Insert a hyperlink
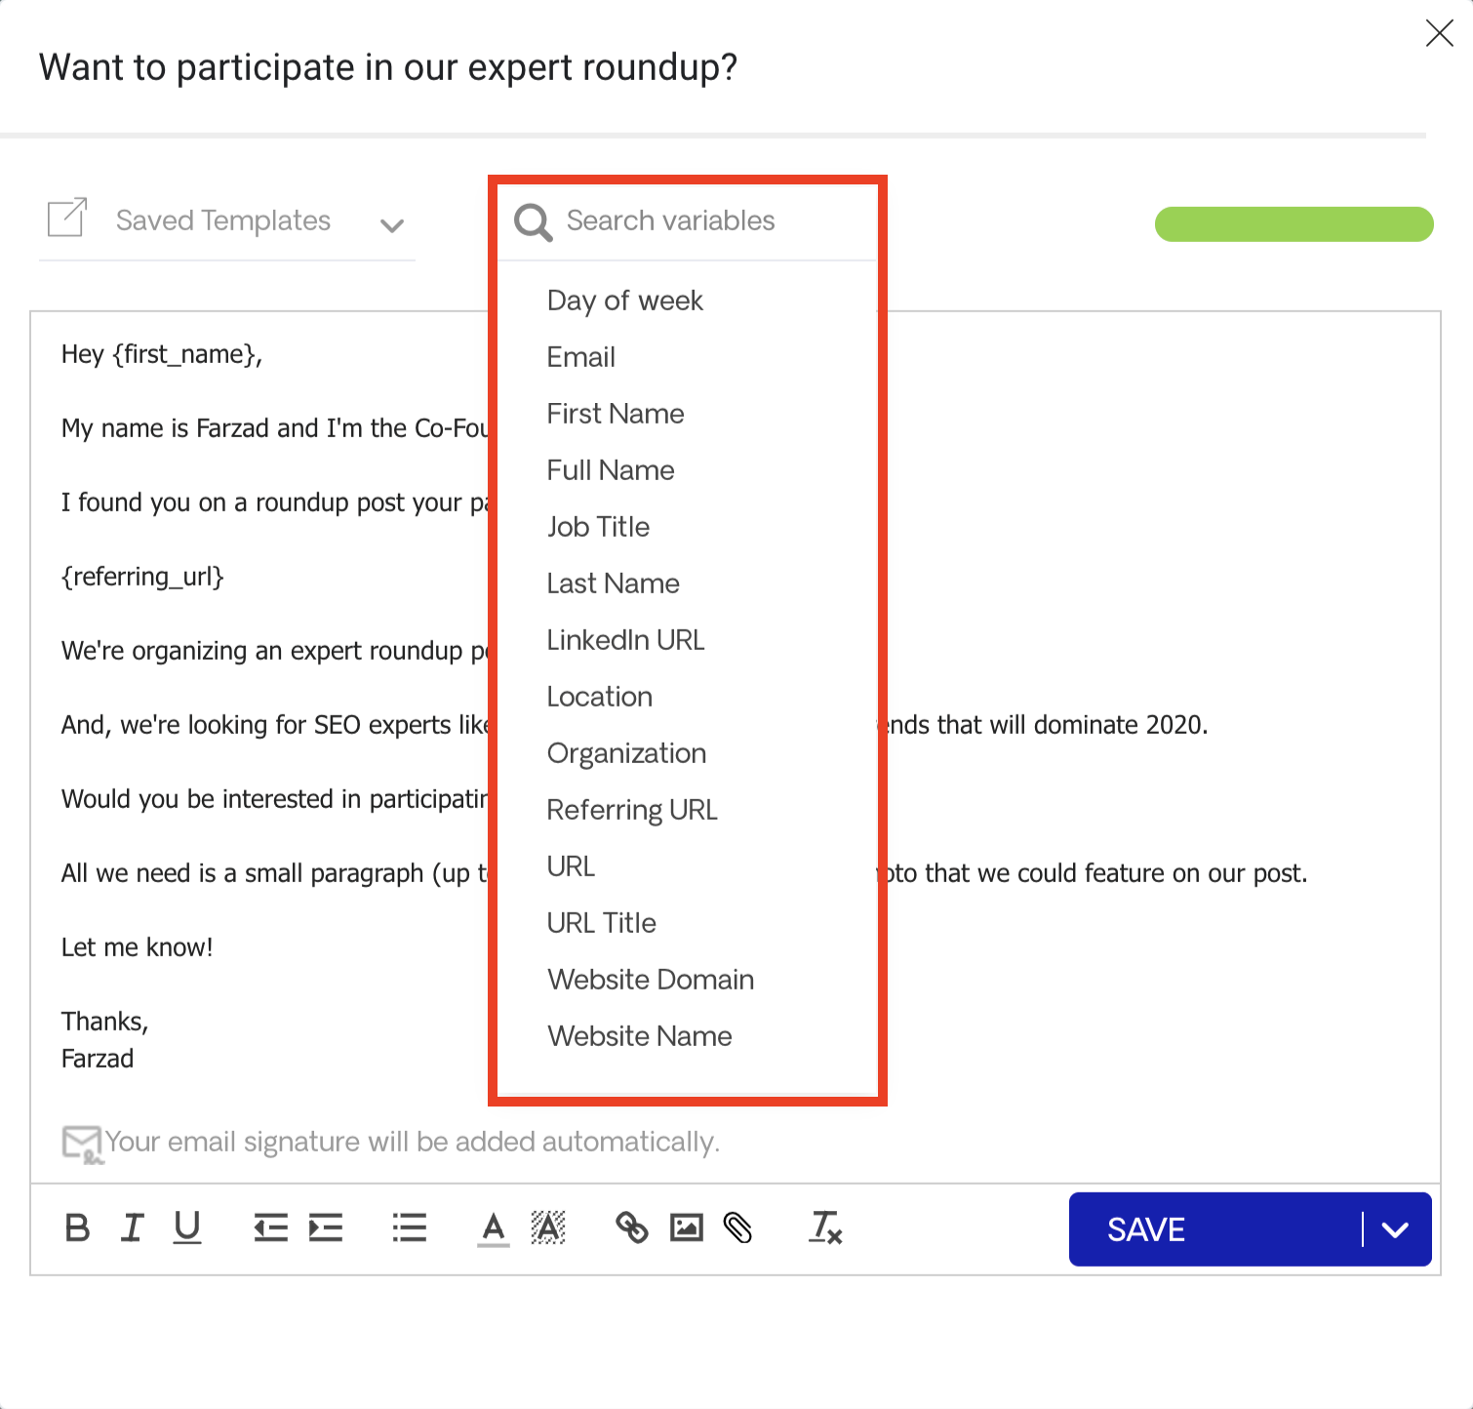The image size is (1473, 1409). click(x=632, y=1228)
